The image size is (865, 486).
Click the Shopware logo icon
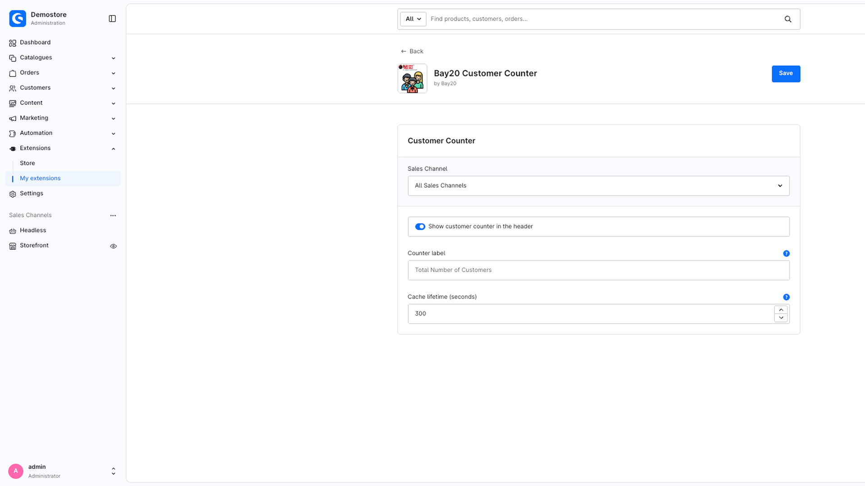click(x=18, y=18)
